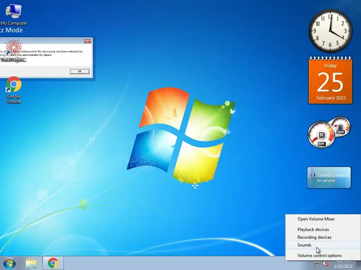Screen dimensions: 361x270
Task: Click the info icon on weather gadget
Action: 313,175
